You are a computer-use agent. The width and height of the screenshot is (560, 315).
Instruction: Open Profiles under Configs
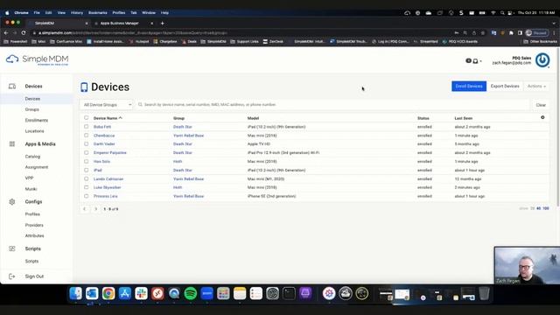click(x=32, y=214)
